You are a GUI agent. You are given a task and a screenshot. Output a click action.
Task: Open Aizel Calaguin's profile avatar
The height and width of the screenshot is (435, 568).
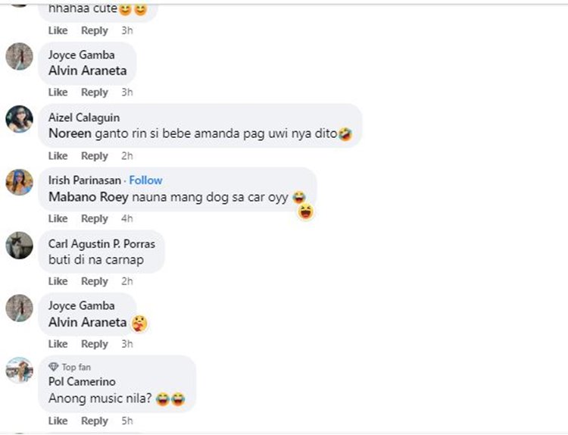(x=19, y=119)
